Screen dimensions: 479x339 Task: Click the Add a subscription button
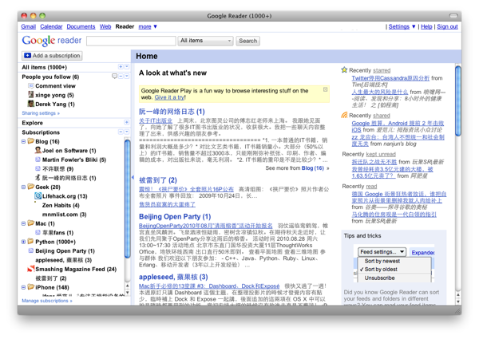[52, 56]
